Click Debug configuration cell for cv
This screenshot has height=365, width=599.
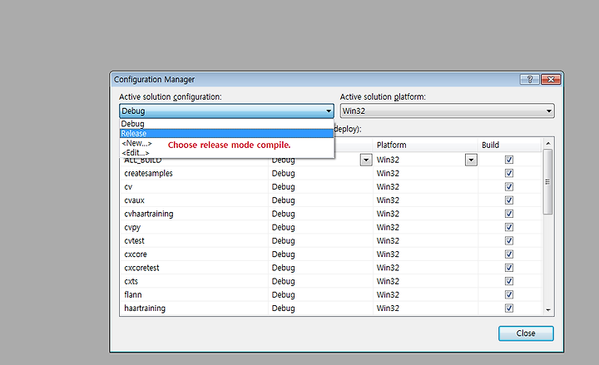[320, 187]
